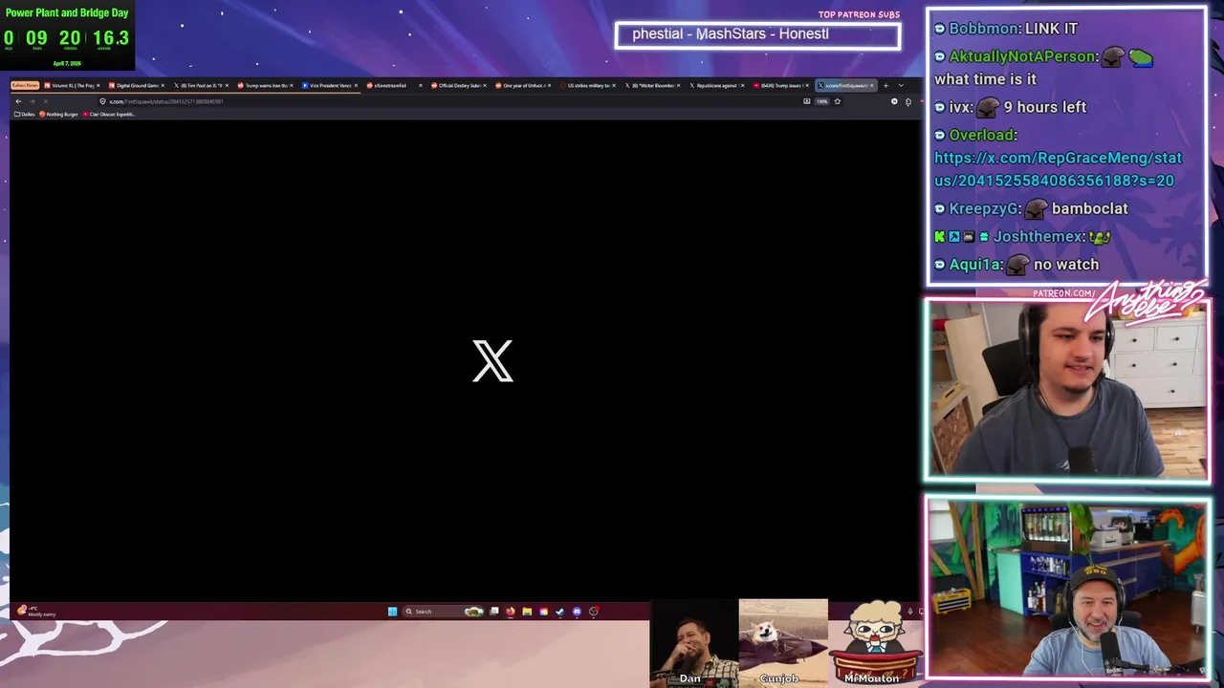1224x688 pixels.
Task: Open the Nothing Burger bookmark
Action: click(58, 114)
